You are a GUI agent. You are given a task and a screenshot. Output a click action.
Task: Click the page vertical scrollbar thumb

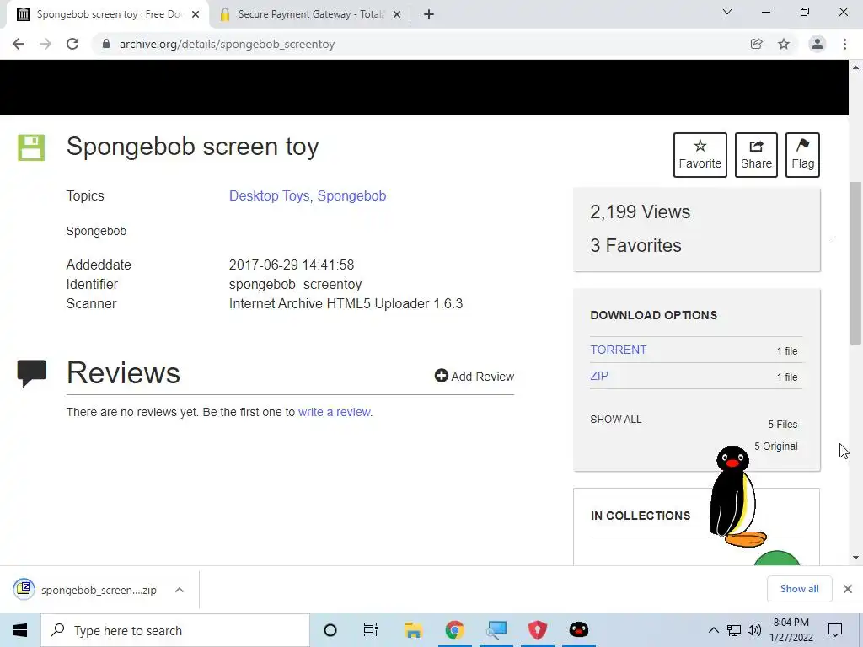855,263
